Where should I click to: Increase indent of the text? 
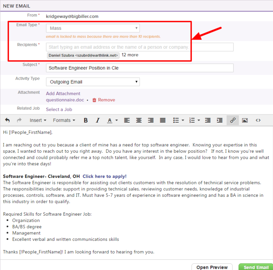(x=220, y=120)
